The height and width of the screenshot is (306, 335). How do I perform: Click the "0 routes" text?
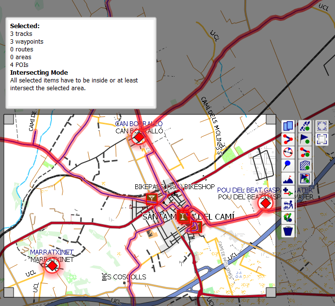click(x=22, y=49)
